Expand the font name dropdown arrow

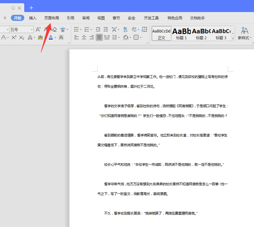coord(8,30)
